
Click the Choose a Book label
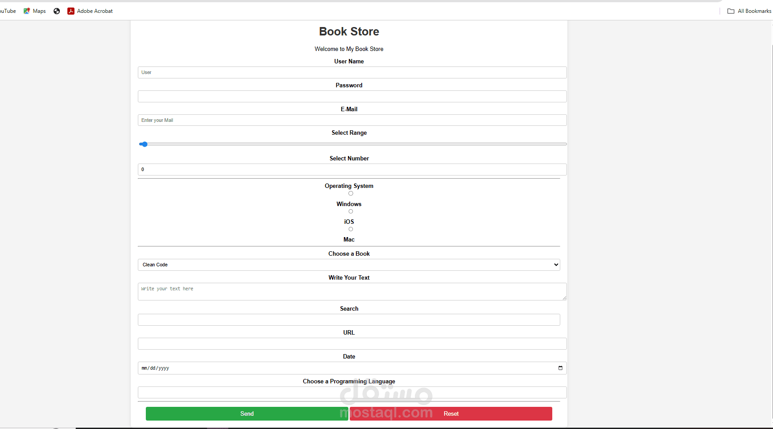pyautogui.click(x=349, y=253)
